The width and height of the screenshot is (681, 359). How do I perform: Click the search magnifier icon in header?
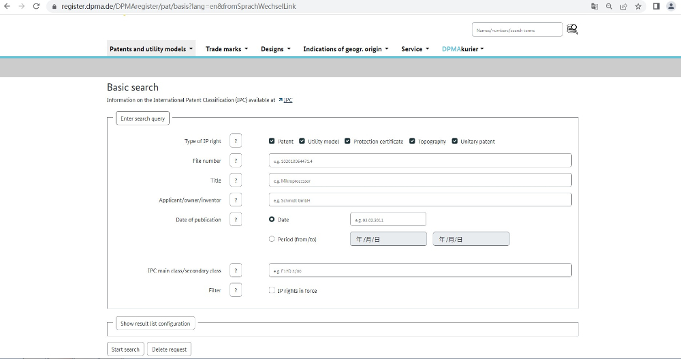pyautogui.click(x=572, y=29)
